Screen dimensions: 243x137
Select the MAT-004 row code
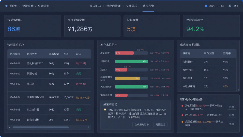(15, 97)
